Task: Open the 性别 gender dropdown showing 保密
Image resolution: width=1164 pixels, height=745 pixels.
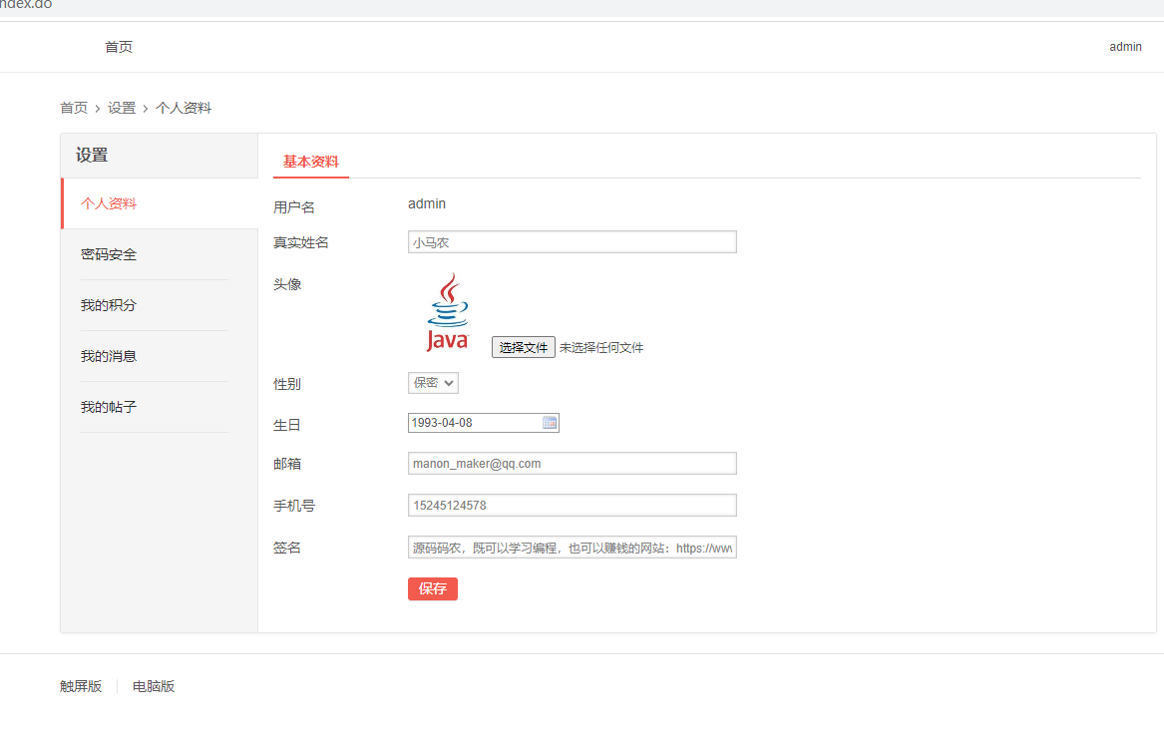Action: [x=432, y=382]
